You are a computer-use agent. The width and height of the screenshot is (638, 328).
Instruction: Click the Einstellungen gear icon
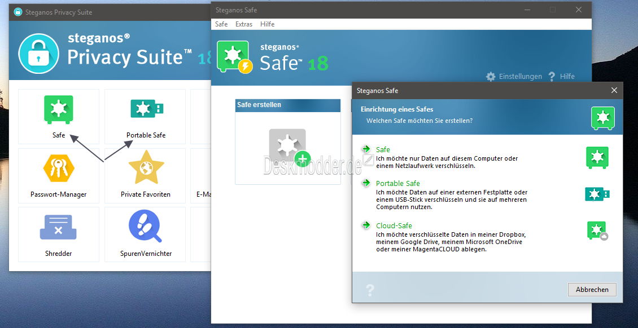click(491, 77)
